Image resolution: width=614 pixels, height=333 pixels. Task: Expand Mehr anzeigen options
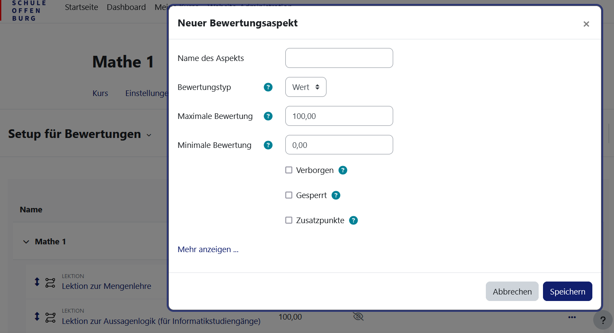[x=208, y=250]
